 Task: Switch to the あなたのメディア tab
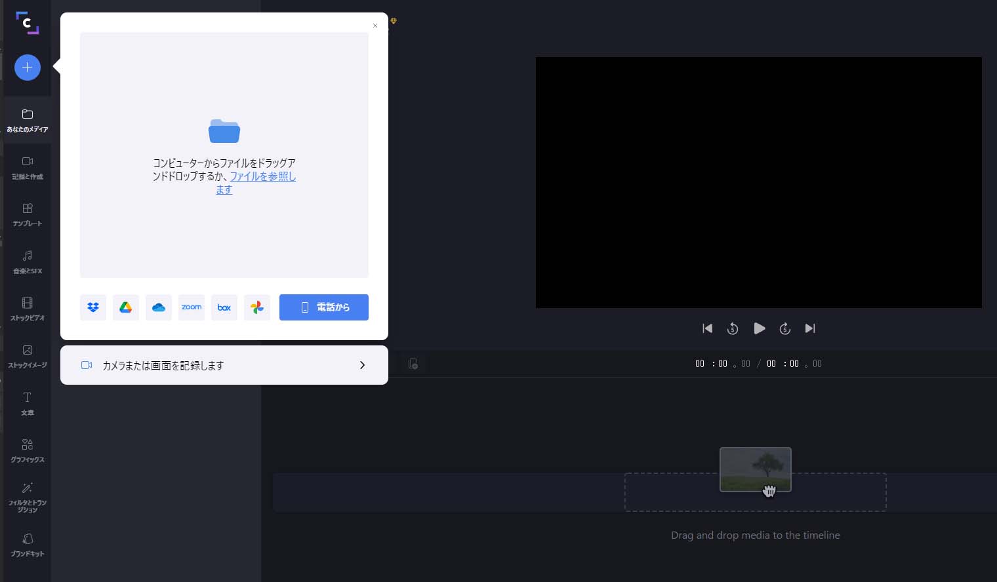click(27, 120)
